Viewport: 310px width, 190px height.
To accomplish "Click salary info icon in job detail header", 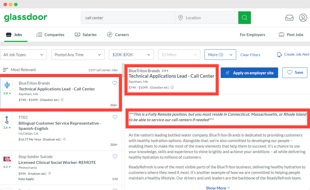I will (172, 87).
